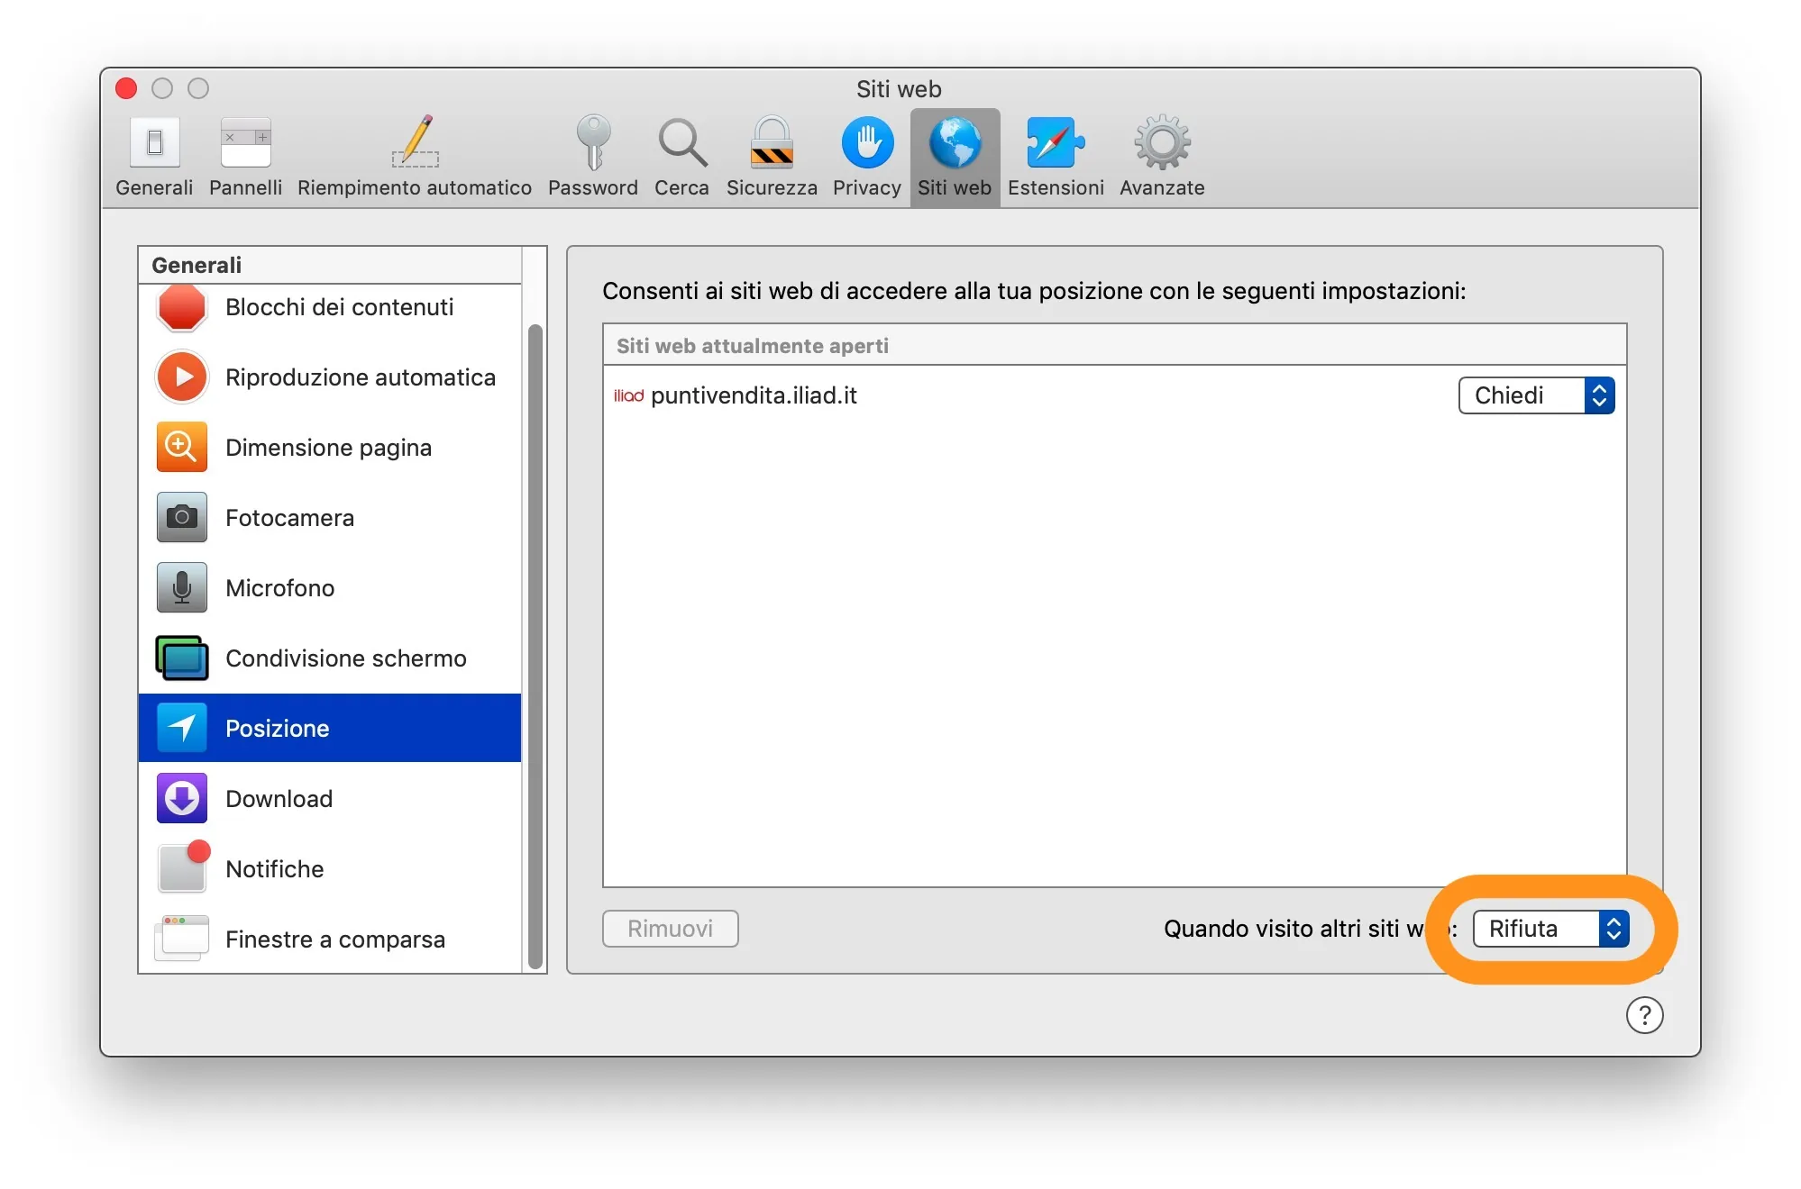
Task: Click the Microfono microphone icon
Action: [181, 587]
